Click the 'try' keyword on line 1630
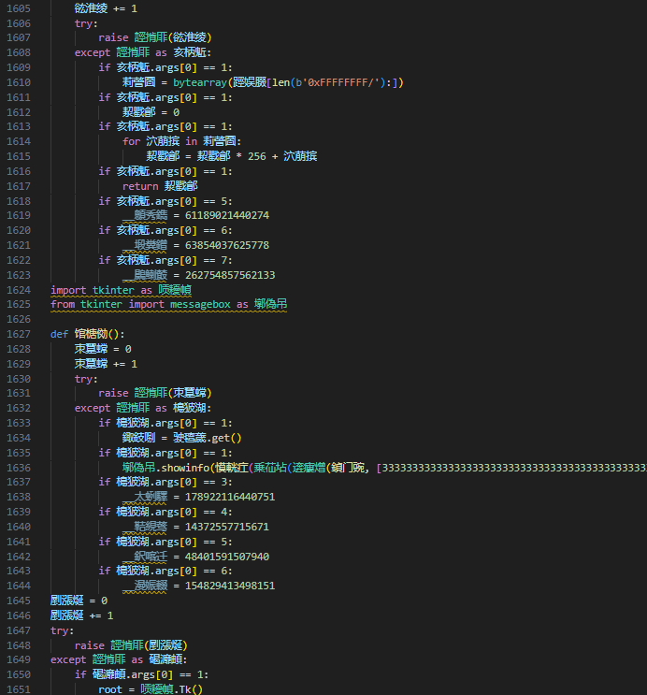 tap(84, 379)
